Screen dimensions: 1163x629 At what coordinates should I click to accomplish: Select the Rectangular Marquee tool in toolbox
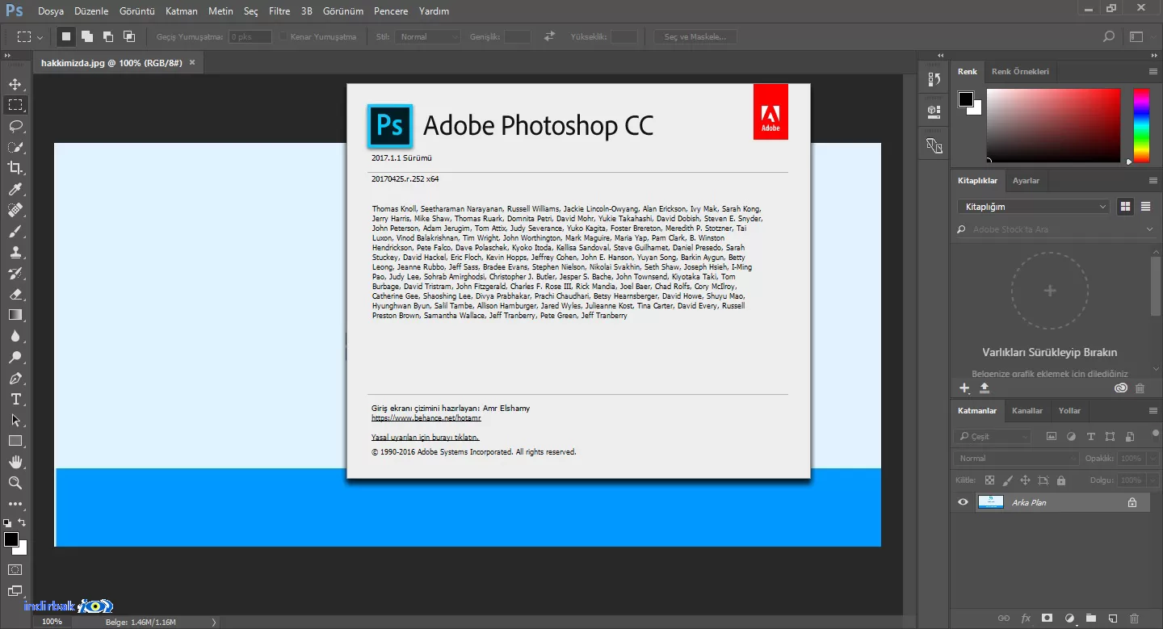(15, 105)
